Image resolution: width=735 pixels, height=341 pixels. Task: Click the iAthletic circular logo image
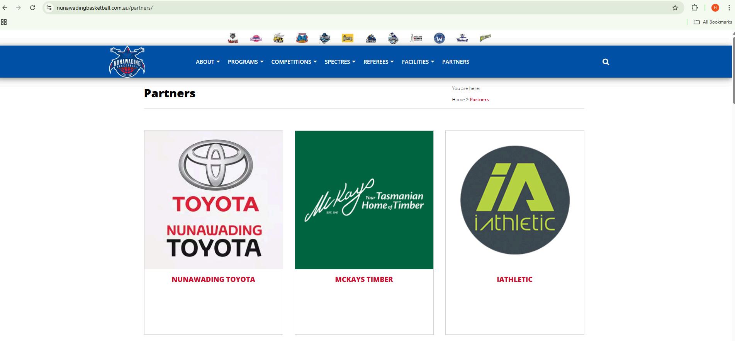(515, 200)
